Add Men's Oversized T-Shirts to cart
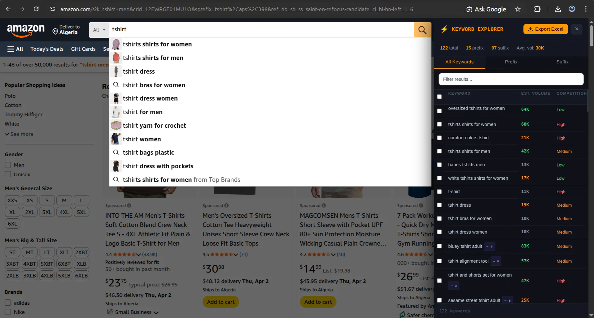Viewport: 594px width, 318px height. (221, 302)
